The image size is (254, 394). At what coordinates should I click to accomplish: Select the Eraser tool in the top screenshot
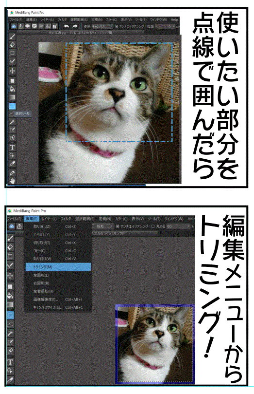[12, 45]
